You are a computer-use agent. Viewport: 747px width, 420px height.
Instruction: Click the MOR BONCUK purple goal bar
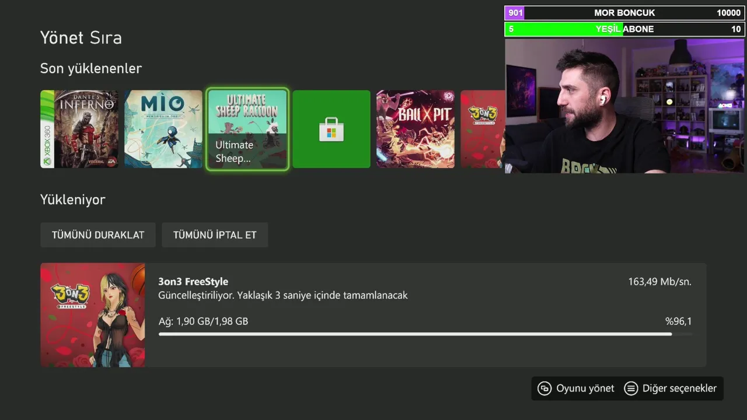[x=624, y=13]
